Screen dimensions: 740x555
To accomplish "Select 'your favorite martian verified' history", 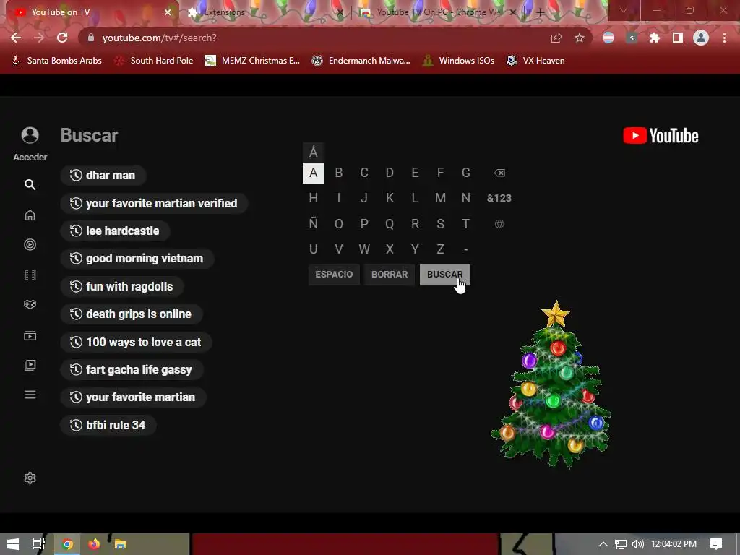I will click(154, 203).
